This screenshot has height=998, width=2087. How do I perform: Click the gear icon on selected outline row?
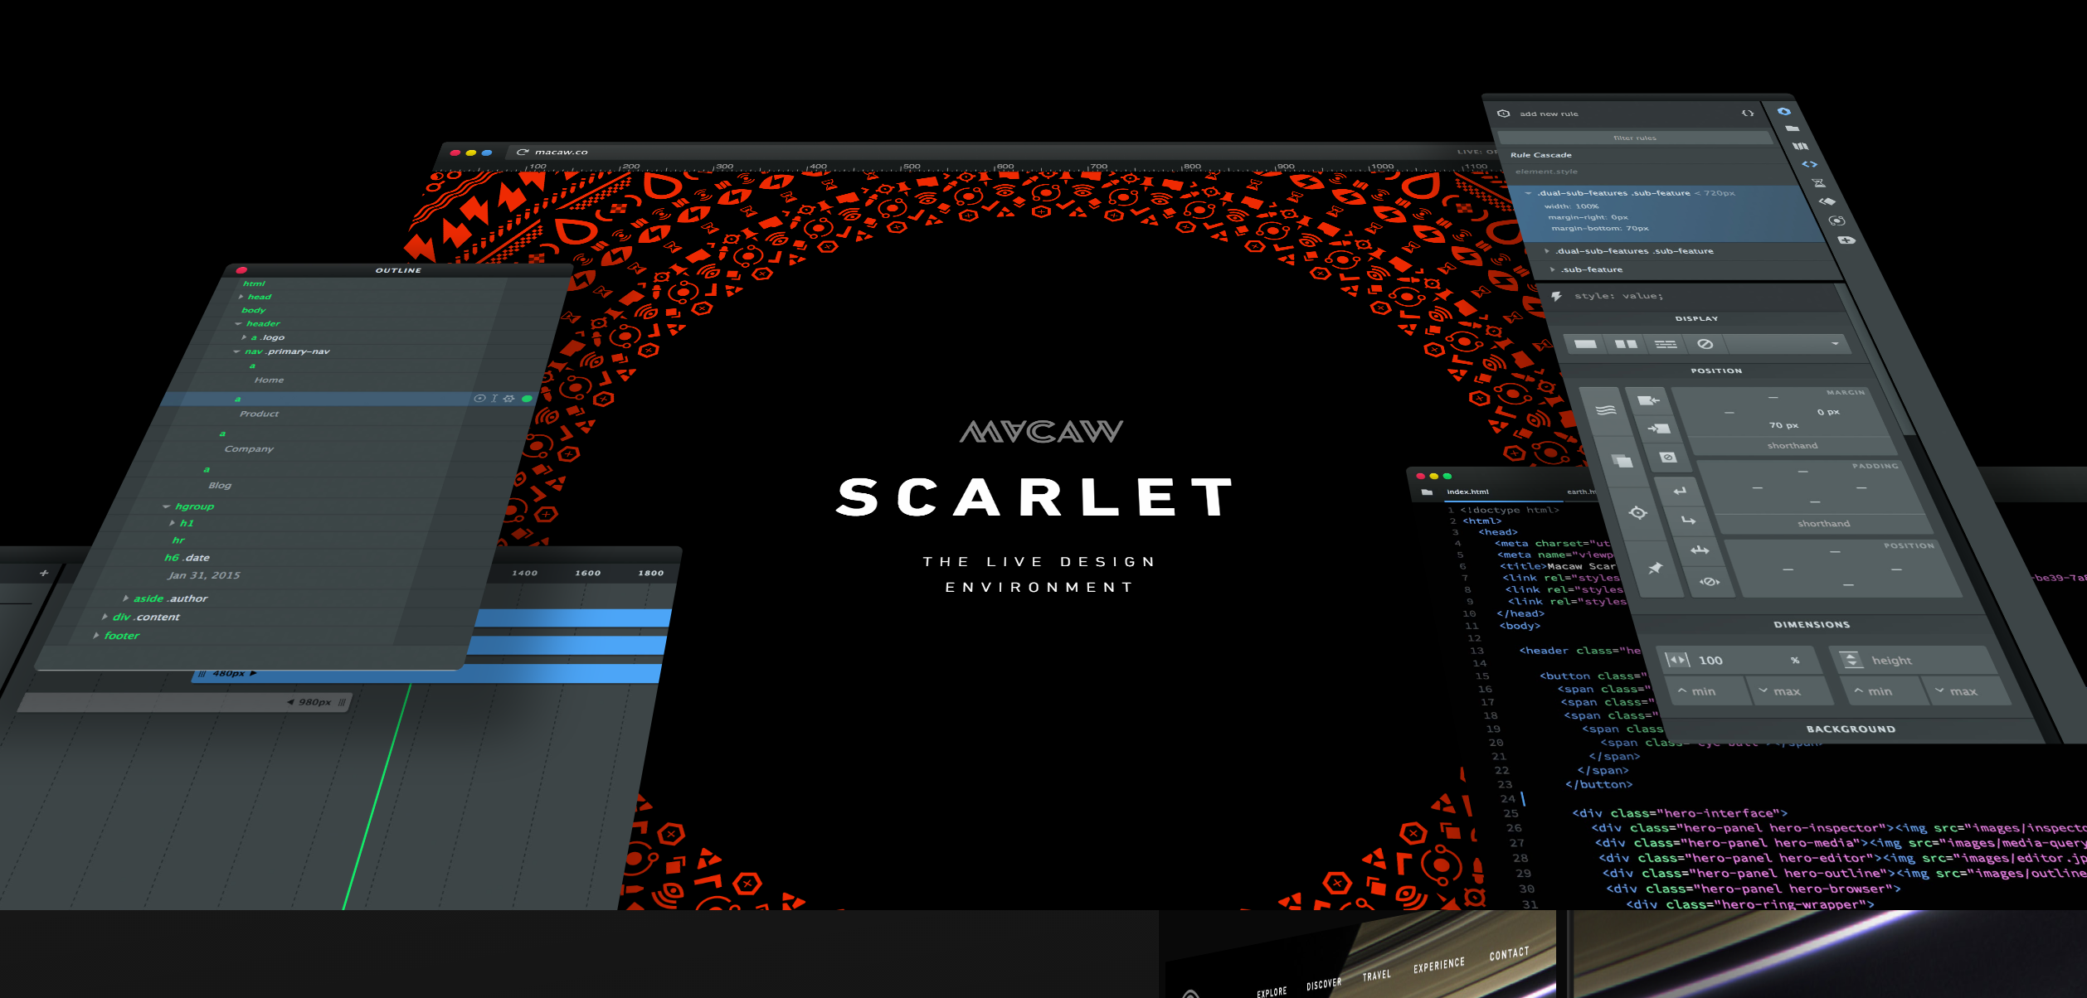[x=508, y=399]
